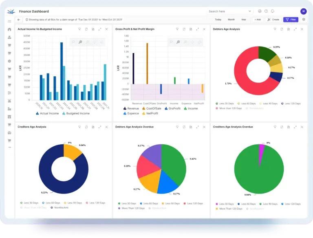Open notifications bell in the top bar
This screenshot has height=238, width=313.
point(272,11)
